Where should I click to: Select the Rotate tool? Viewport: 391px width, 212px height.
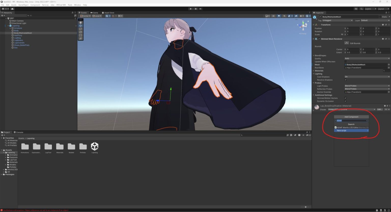(80, 29)
